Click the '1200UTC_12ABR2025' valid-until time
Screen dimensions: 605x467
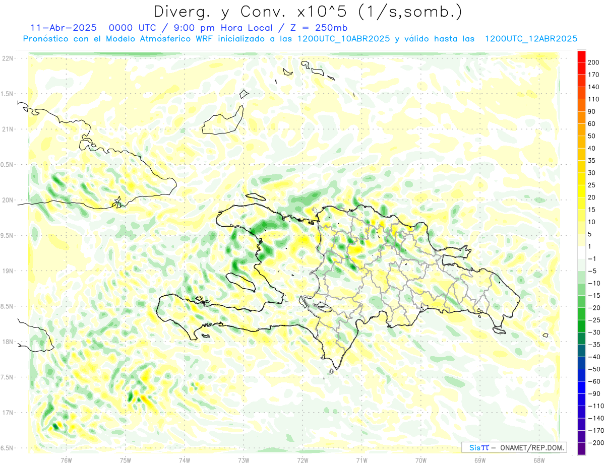(x=531, y=39)
